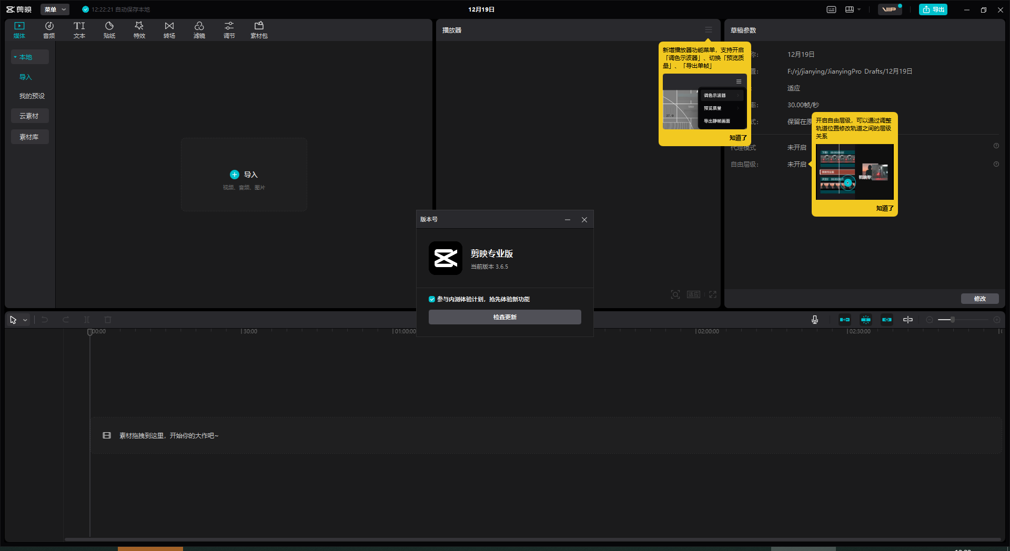Click the VIP badge
The height and width of the screenshot is (551, 1010).
(x=890, y=9)
